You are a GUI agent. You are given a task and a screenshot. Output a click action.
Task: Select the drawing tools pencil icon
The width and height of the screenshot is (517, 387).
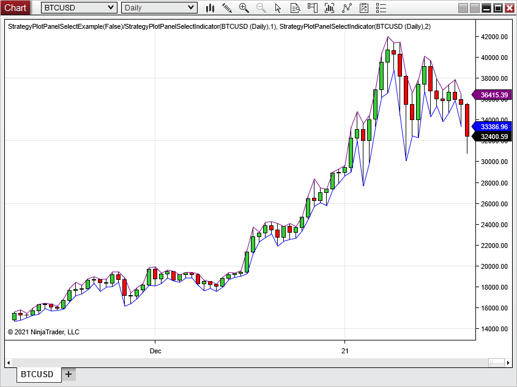227,8
